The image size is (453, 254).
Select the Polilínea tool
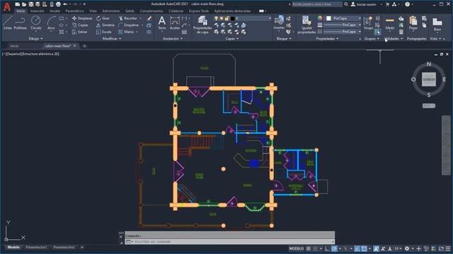coord(21,23)
